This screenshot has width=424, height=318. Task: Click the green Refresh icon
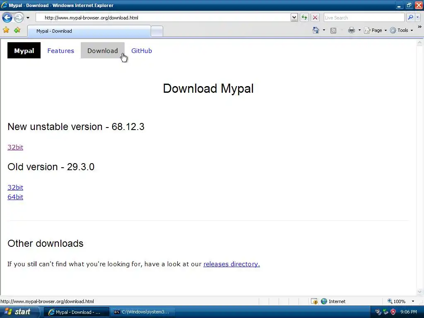click(x=304, y=18)
